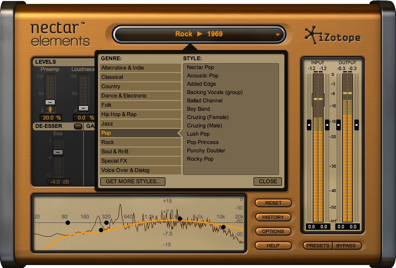Click GET MORE STYLES button
This screenshot has height=268, width=396.
coord(133,182)
